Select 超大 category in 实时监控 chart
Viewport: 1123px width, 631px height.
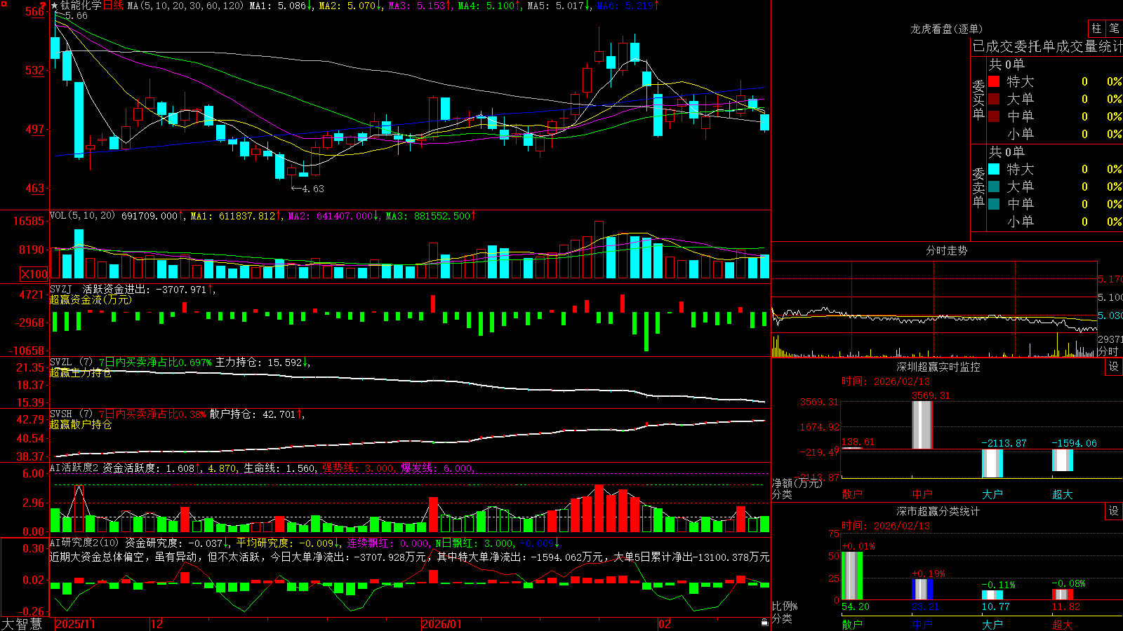[1063, 494]
